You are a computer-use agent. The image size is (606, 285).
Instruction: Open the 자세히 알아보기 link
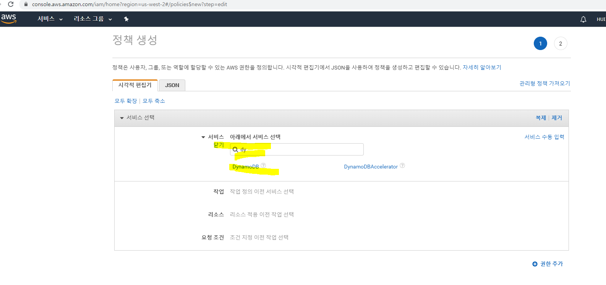pyautogui.click(x=482, y=67)
